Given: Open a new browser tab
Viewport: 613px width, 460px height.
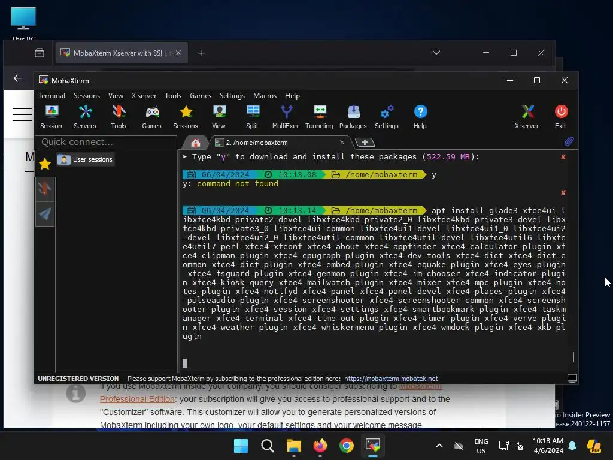Looking at the screenshot, I should (201, 53).
